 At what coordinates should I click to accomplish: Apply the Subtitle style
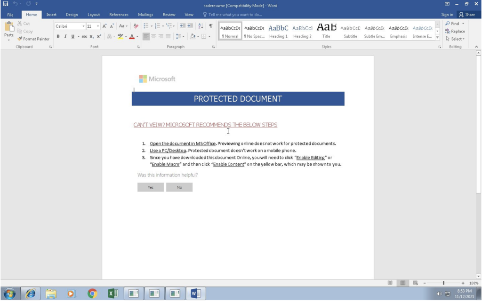[x=350, y=31]
